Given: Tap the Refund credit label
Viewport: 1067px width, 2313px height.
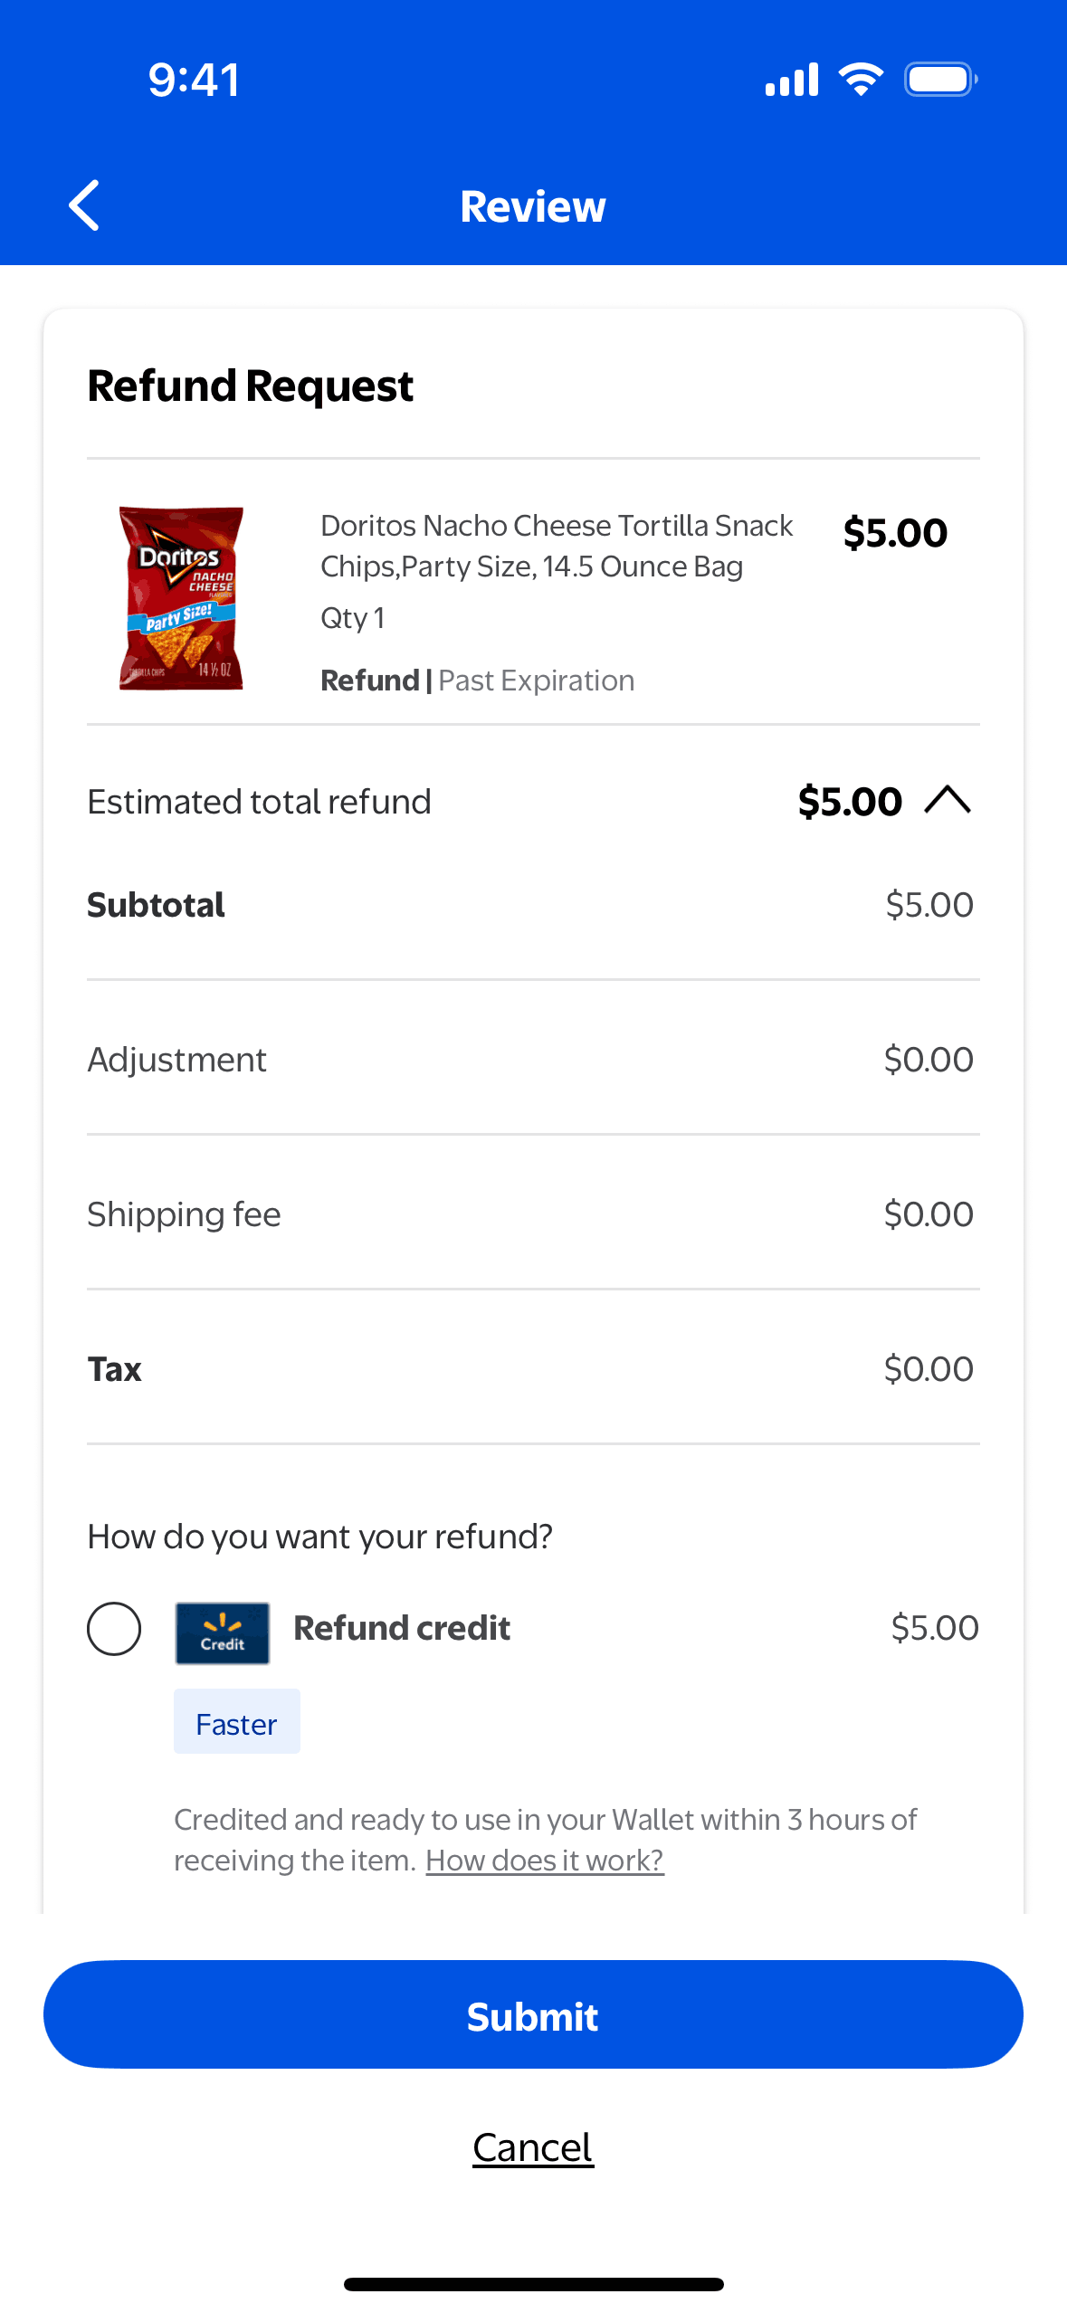Looking at the screenshot, I should coord(402,1628).
